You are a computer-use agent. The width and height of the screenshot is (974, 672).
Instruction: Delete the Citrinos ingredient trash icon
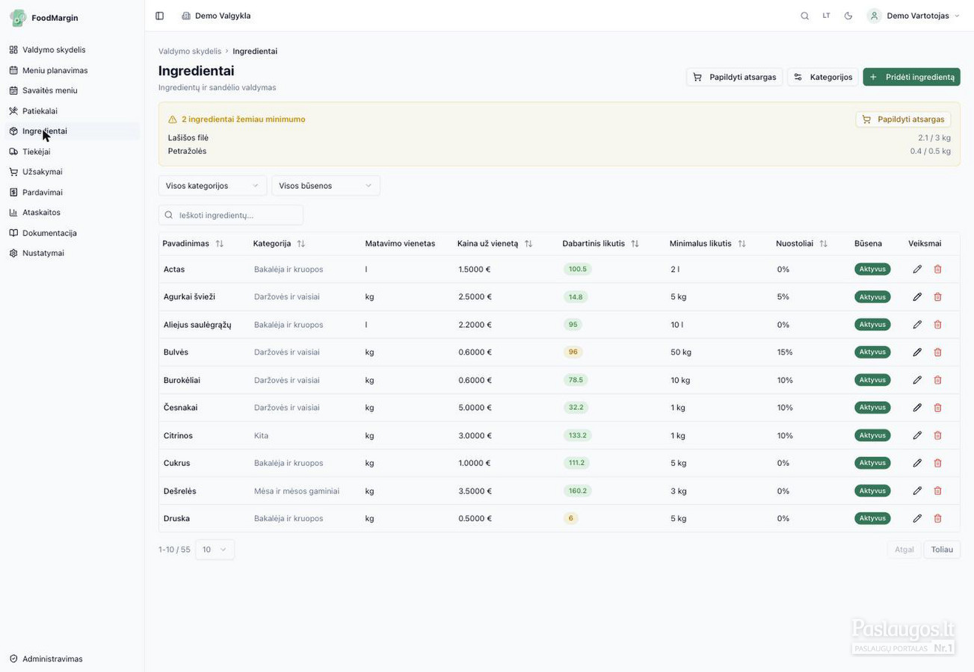click(937, 435)
